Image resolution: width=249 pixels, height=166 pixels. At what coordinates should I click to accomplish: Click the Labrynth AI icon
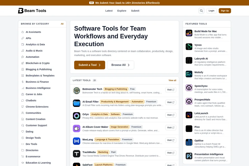pyautogui.click(x=189, y=60)
